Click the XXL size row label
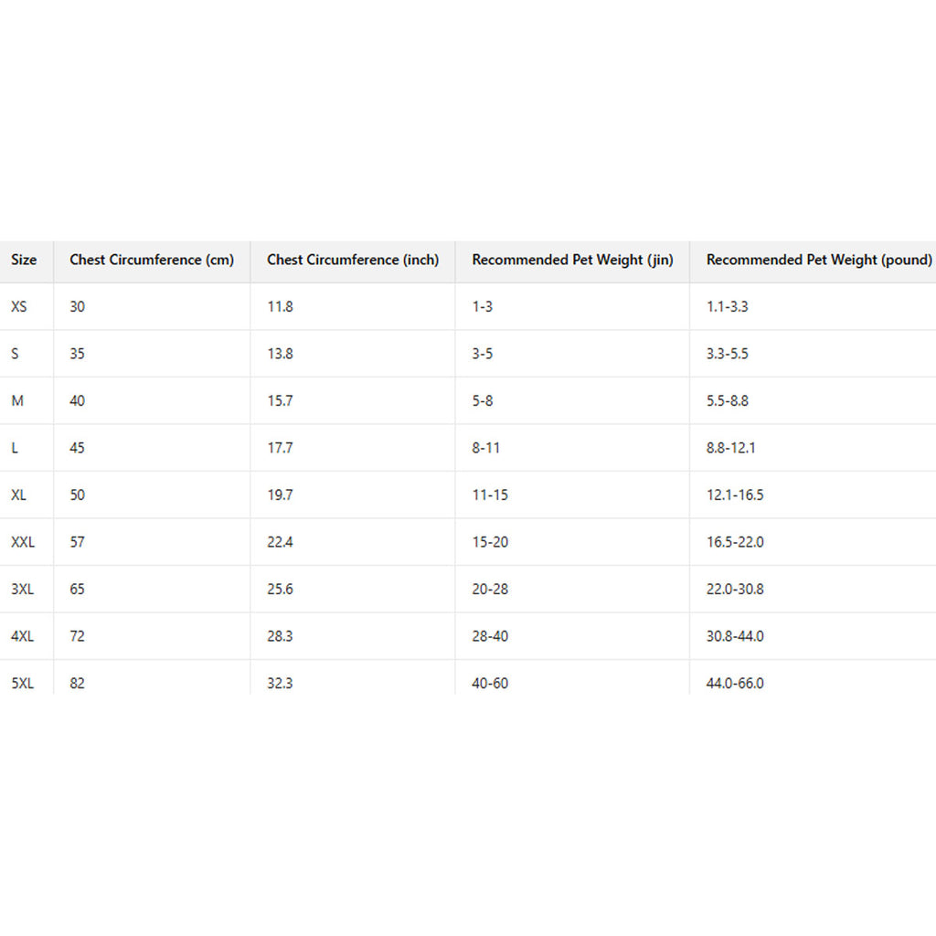The height and width of the screenshot is (936, 936). pyautogui.click(x=23, y=542)
